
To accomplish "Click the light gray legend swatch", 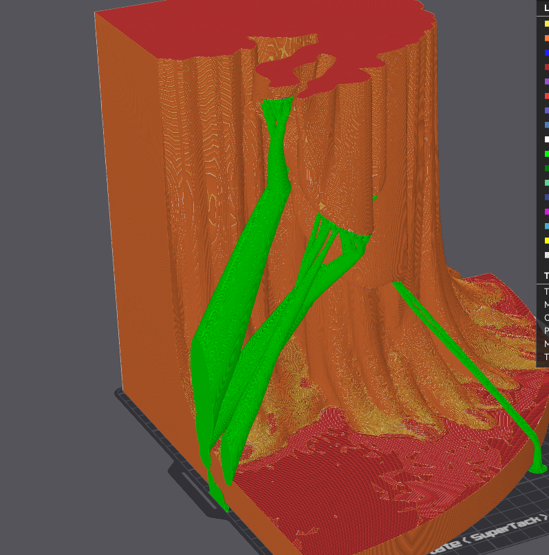I will point(547,255).
